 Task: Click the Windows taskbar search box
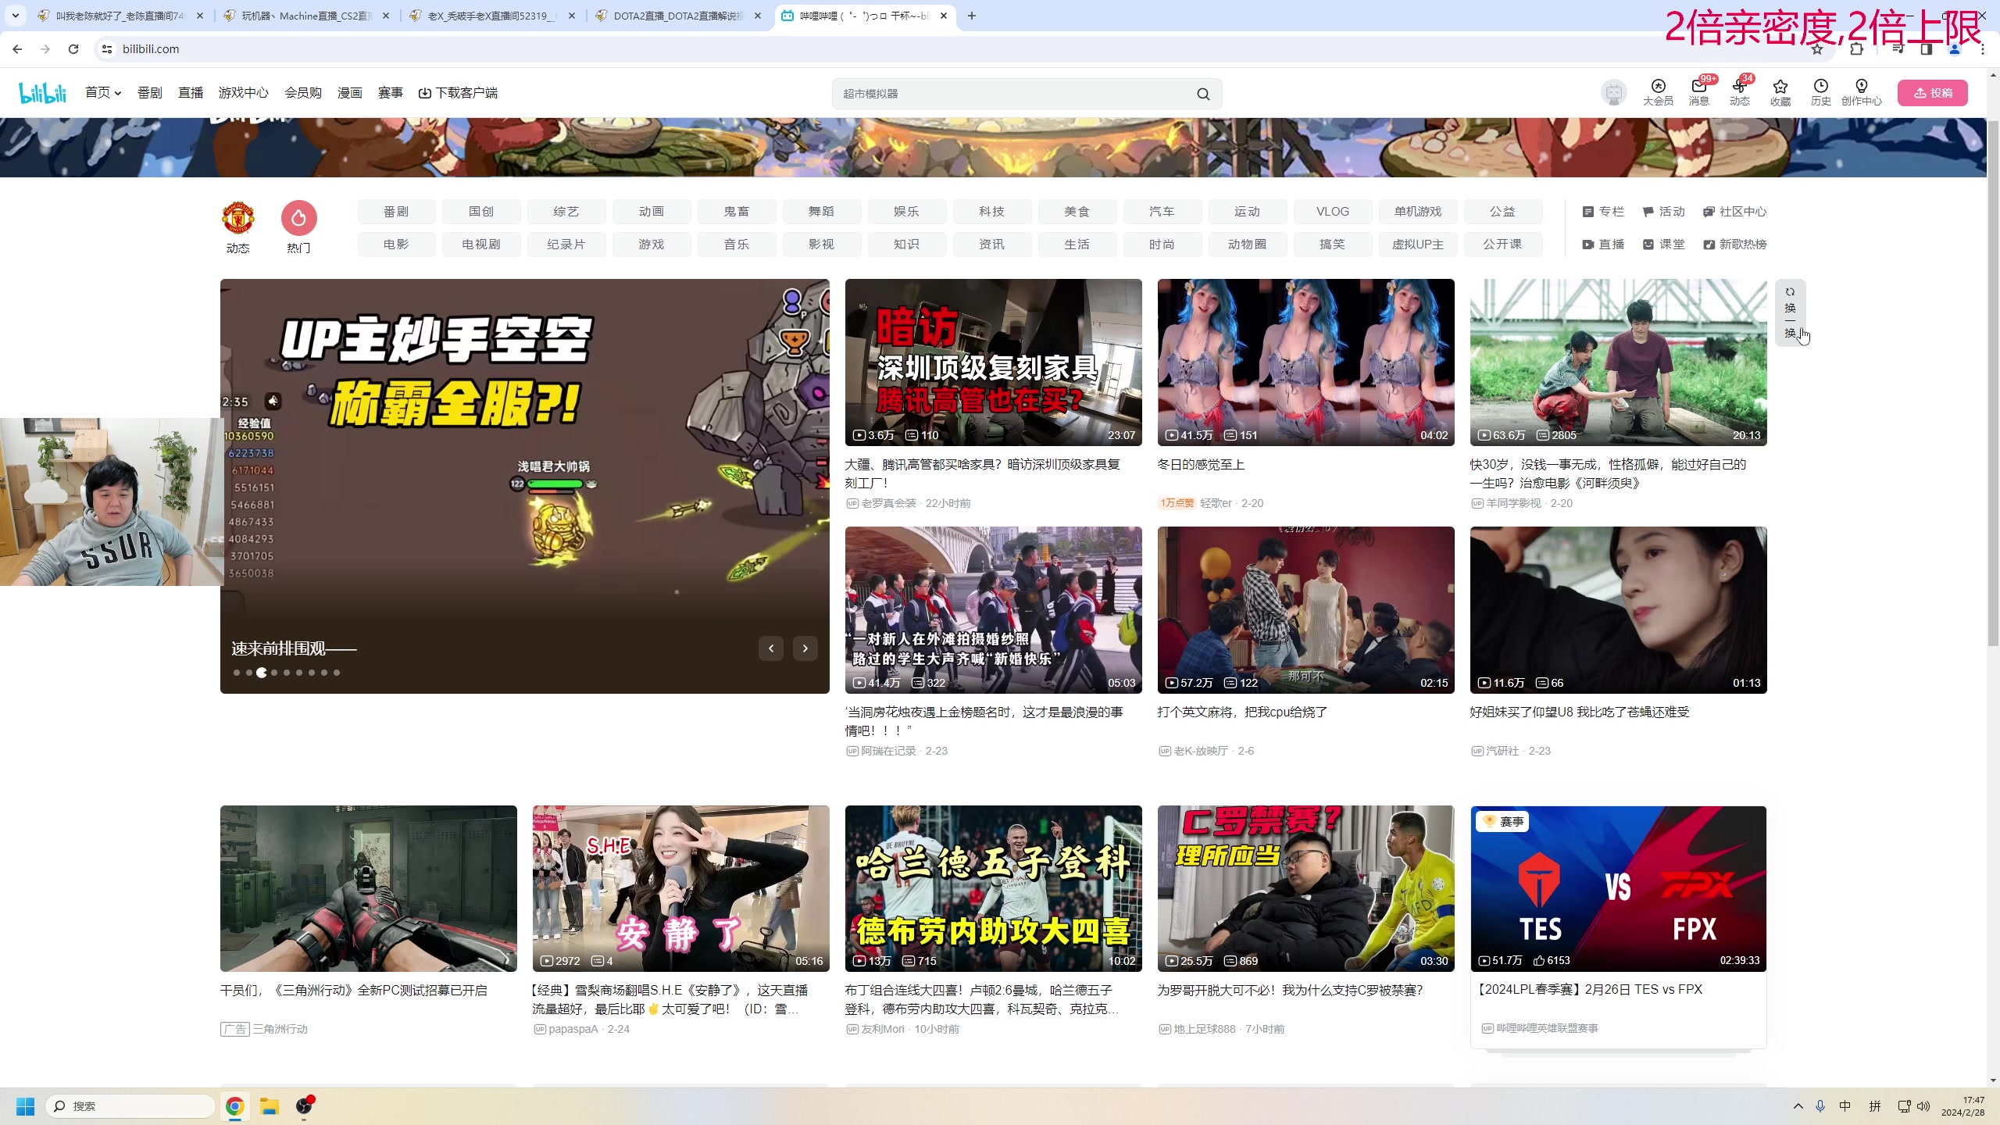point(130,1106)
